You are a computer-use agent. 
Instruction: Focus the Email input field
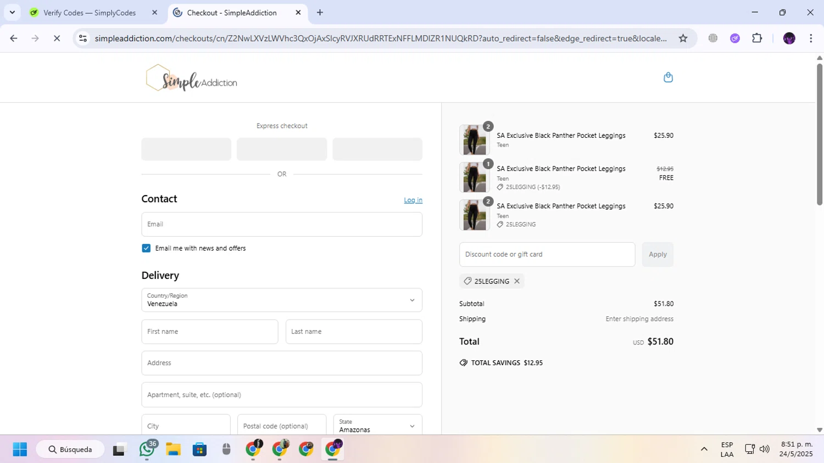pyautogui.click(x=282, y=224)
